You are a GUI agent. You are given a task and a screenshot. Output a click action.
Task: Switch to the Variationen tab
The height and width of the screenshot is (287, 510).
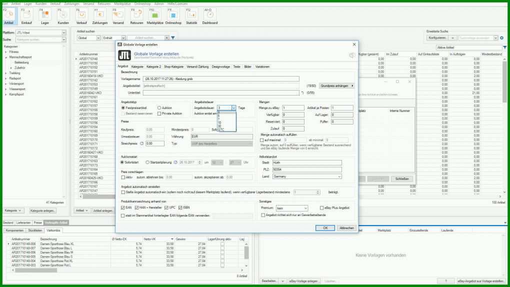pyautogui.click(x=262, y=66)
